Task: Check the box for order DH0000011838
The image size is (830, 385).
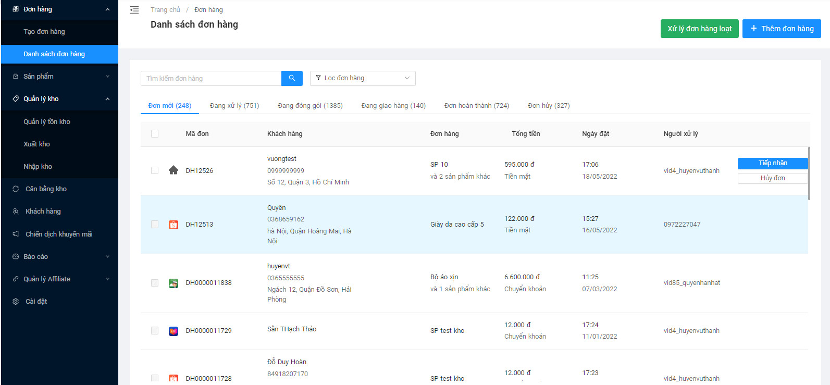Action: point(155,283)
